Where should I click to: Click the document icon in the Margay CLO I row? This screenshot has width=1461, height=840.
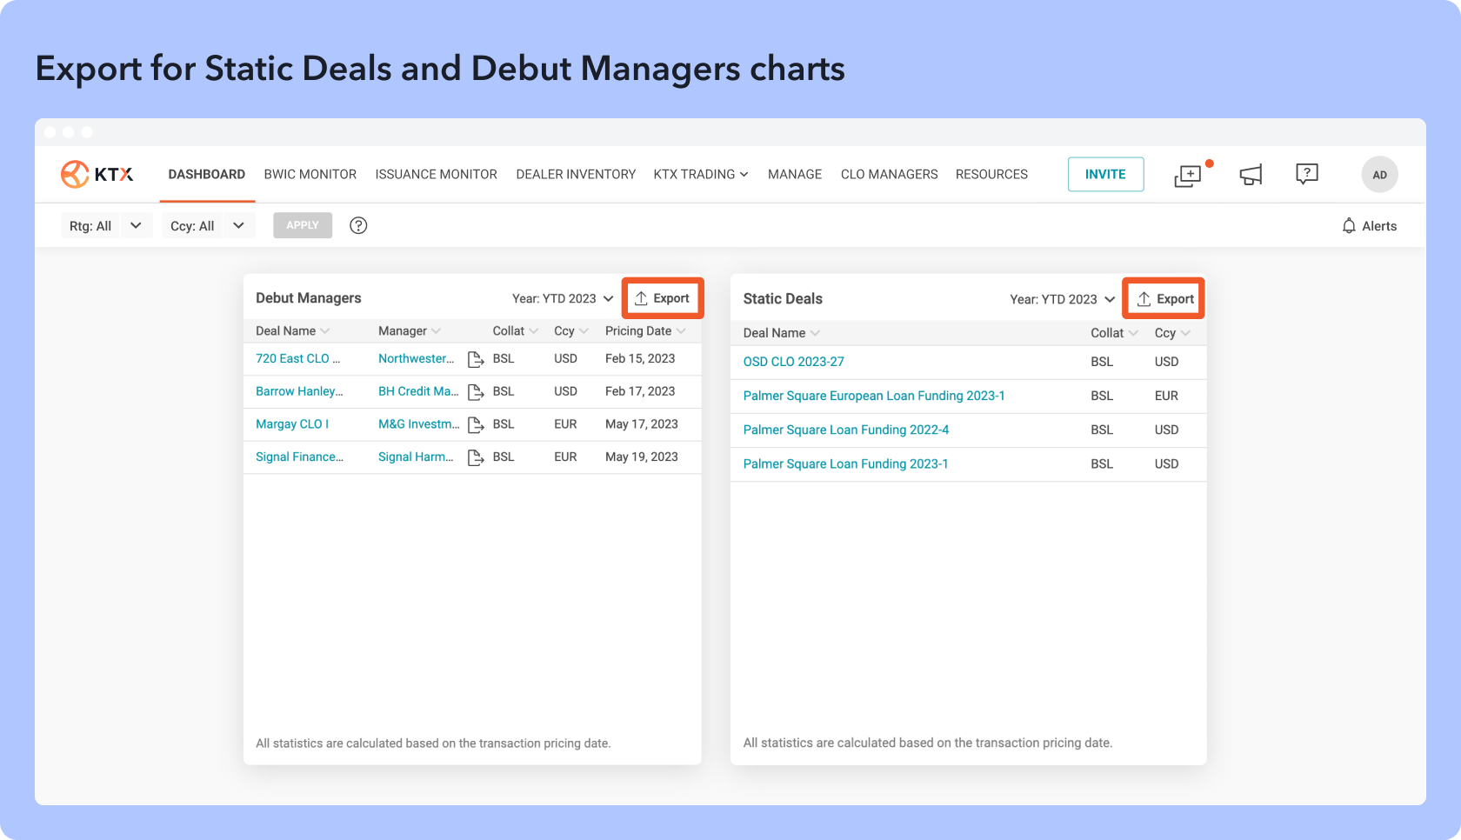[476, 425]
